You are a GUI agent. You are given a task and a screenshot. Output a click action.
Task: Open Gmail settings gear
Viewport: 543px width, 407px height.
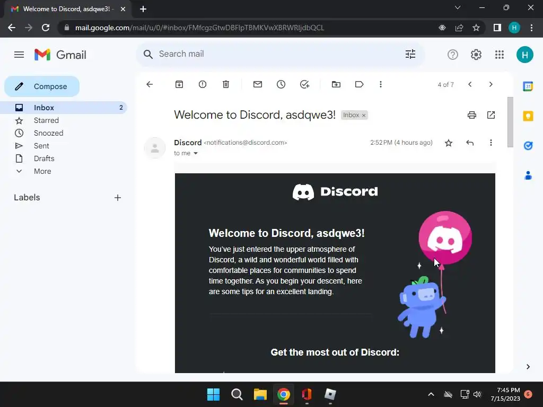[x=476, y=55]
